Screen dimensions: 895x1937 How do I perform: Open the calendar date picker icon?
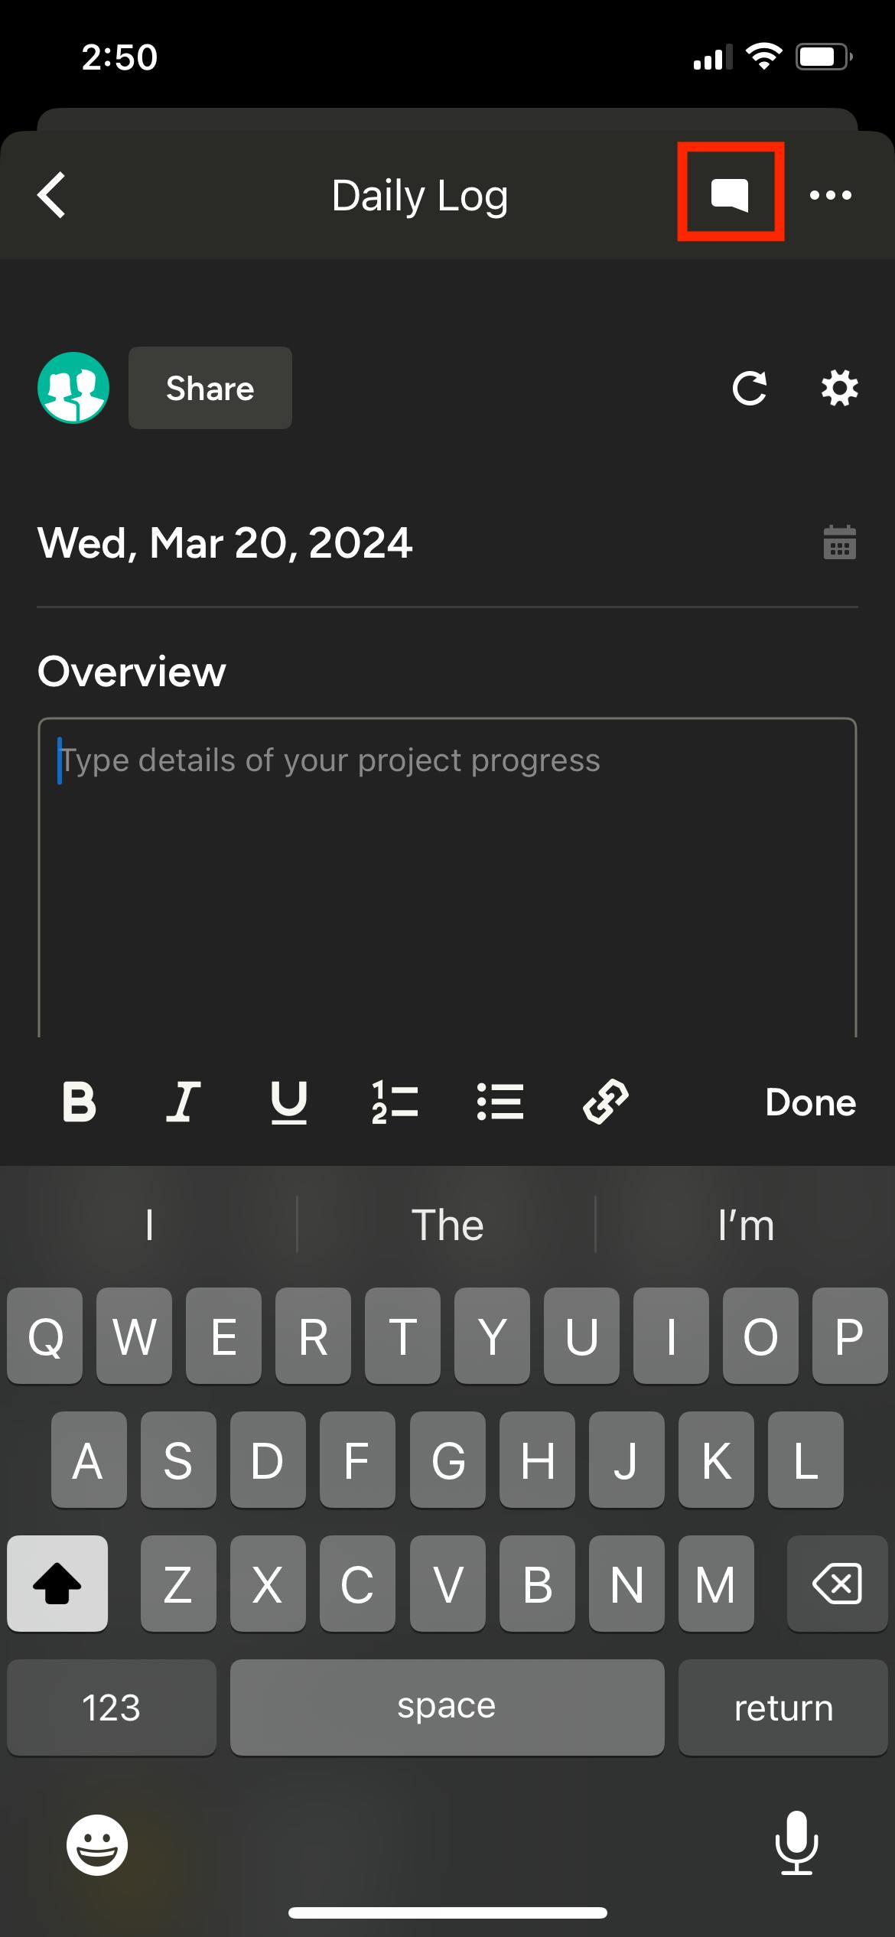839,543
